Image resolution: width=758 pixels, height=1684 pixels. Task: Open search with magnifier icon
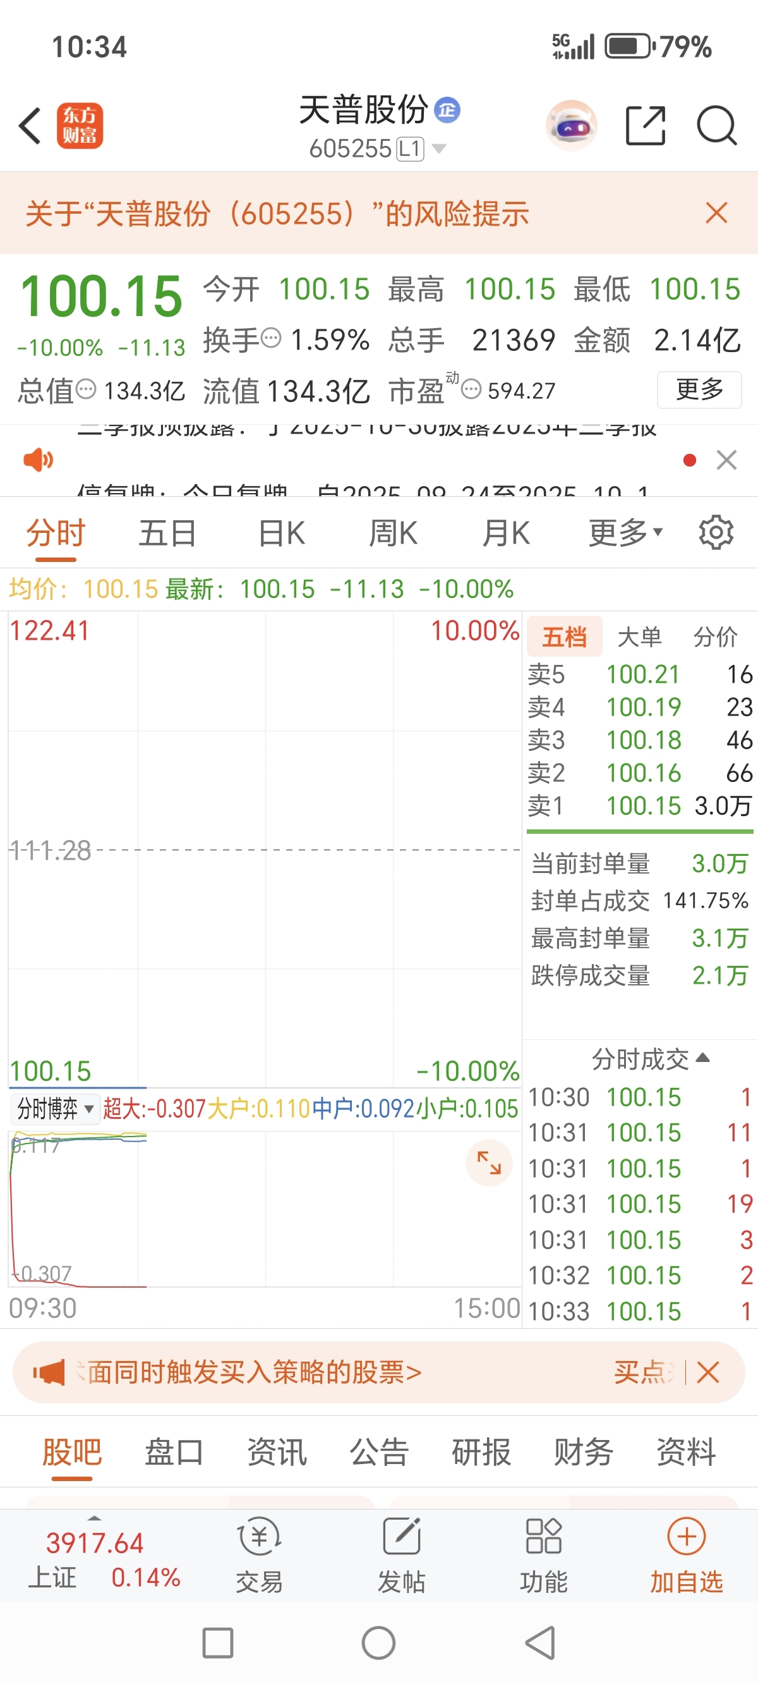[717, 126]
